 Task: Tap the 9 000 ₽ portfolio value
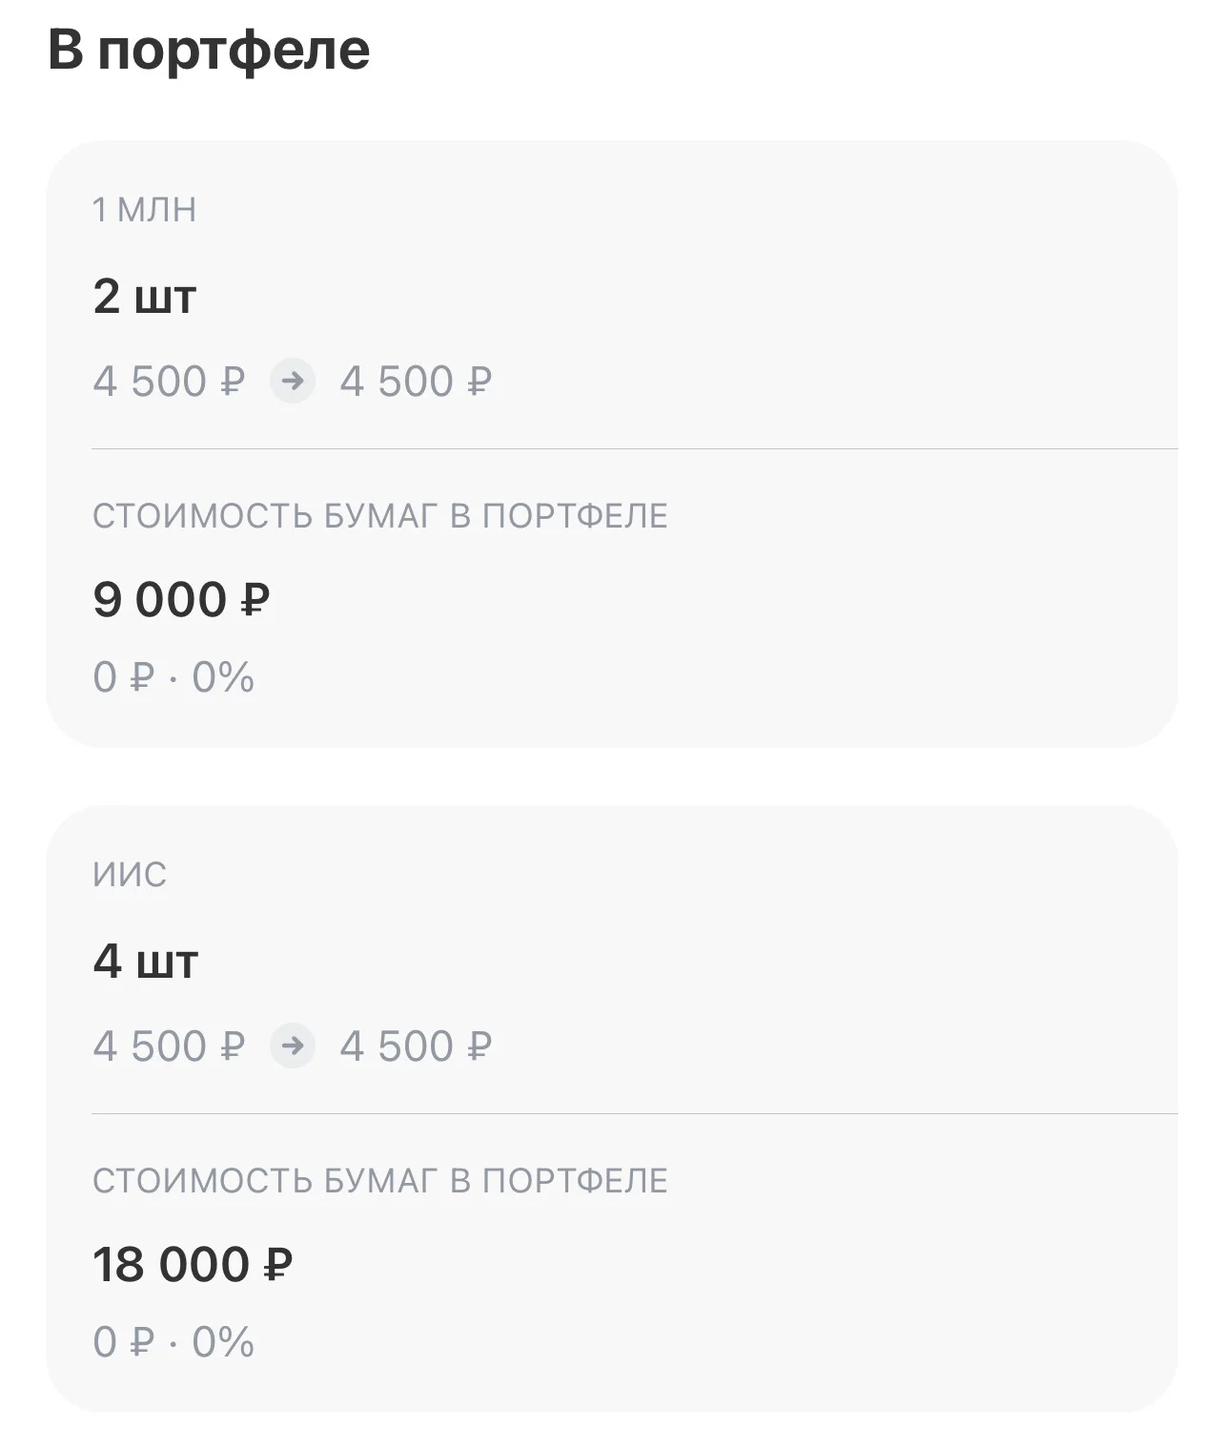(x=182, y=600)
